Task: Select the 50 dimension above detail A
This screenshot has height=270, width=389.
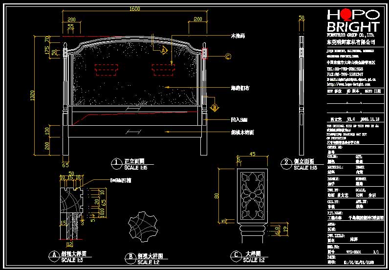Action: (71, 173)
